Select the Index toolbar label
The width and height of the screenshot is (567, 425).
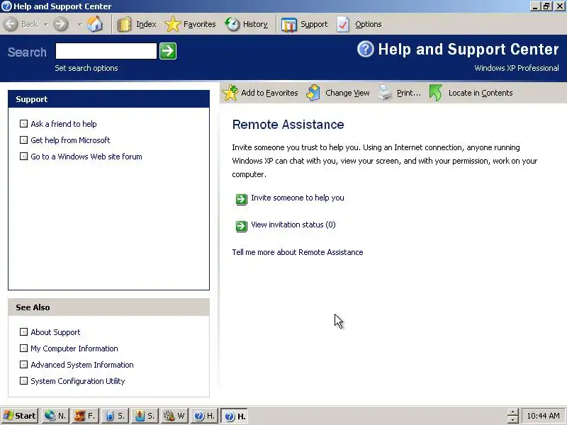click(x=146, y=24)
